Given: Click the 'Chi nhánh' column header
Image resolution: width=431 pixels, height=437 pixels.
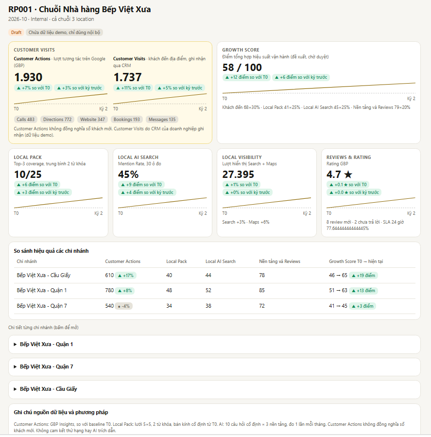Looking at the screenshot, I should [27, 262].
